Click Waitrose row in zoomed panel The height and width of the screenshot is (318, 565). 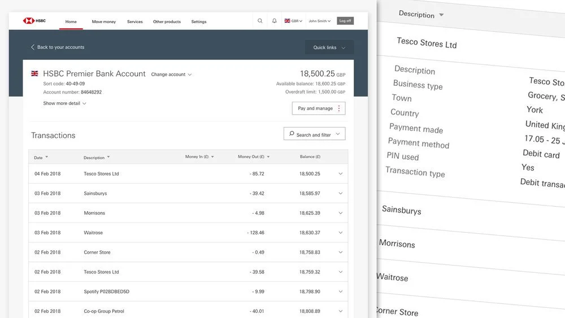point(392,277)
